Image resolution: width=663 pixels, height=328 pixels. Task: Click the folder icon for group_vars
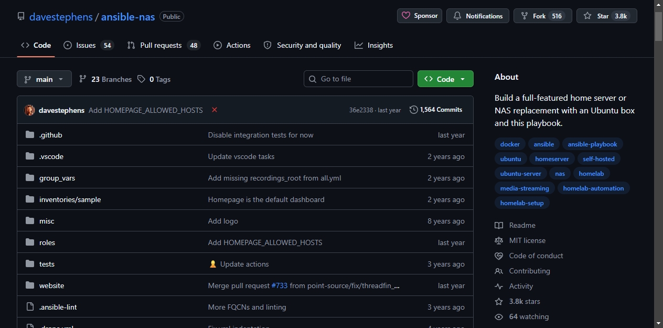pyautogui.click(x=30, y=178)
